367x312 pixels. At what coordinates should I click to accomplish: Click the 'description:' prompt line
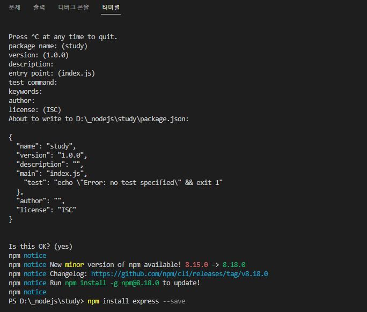coord(31,64)
